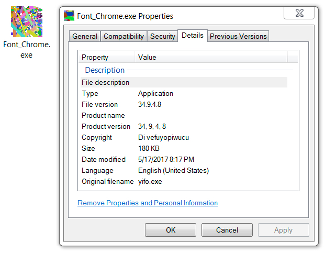This screenshot has width=325, height=253.
Task: Click the title bar application icon
Action: click(69, 16)
